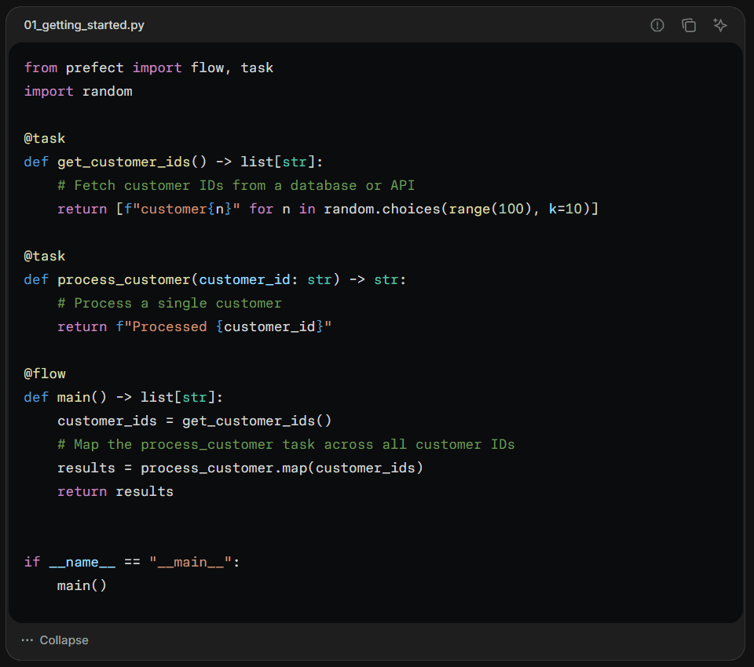This screenshot has height=667, width=754.
Task: Click the 'def get_customer_ids()' line
Action: point(173,162)
